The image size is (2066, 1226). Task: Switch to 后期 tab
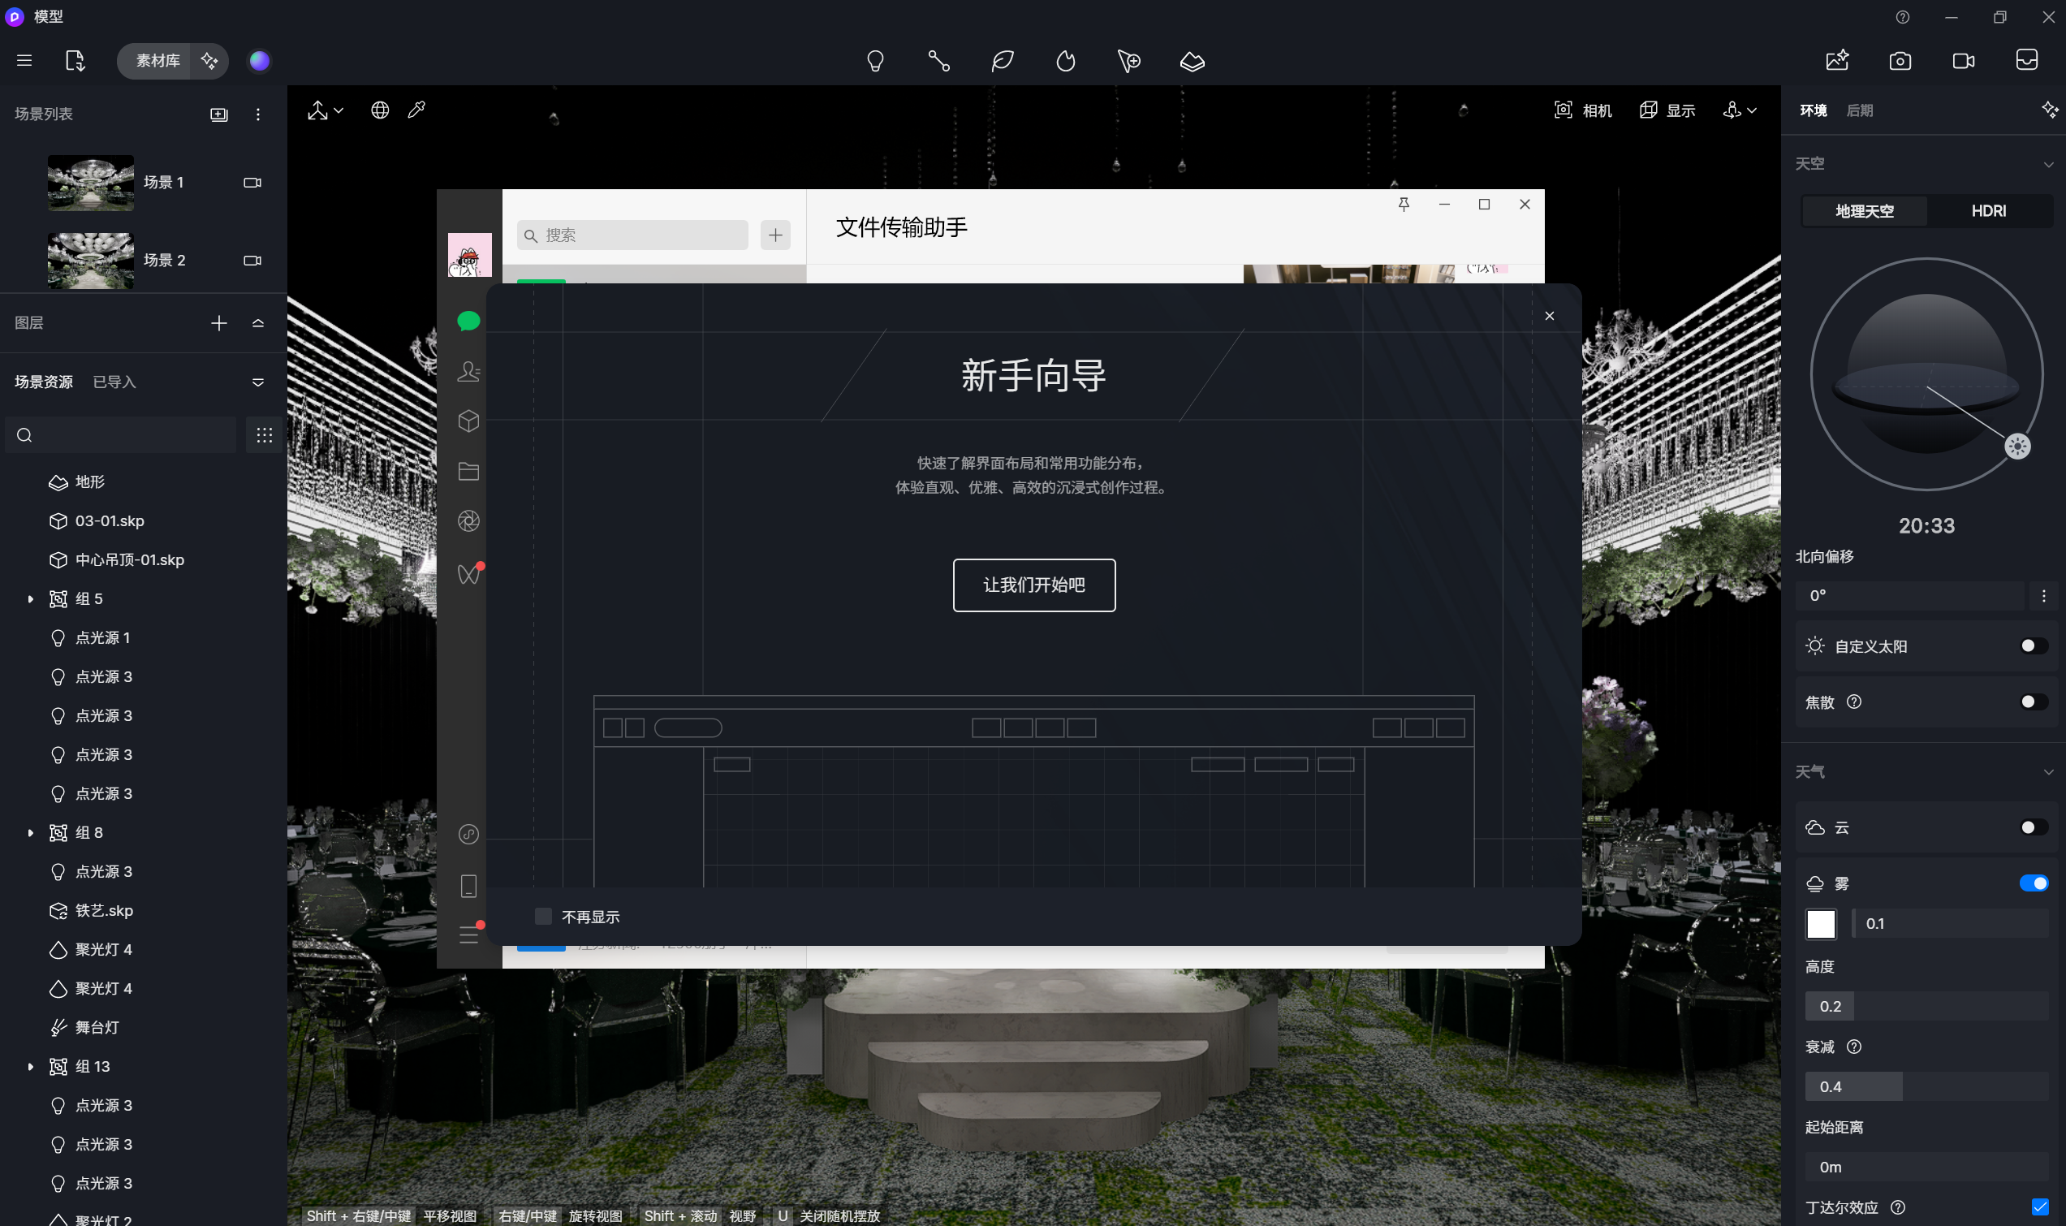[x=1860, y=110]
